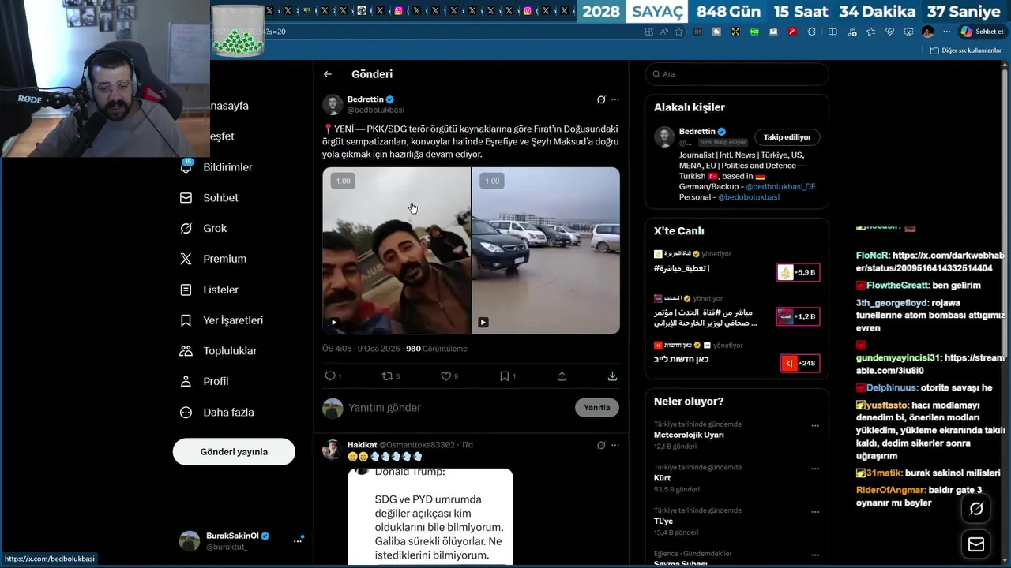Click the Yanıtını gönder reply field

coord(458,408)
